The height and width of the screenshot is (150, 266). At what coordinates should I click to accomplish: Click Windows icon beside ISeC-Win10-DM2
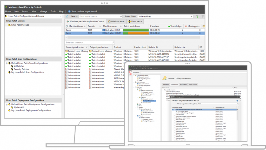pyautogui.click(x=104, y=33)
